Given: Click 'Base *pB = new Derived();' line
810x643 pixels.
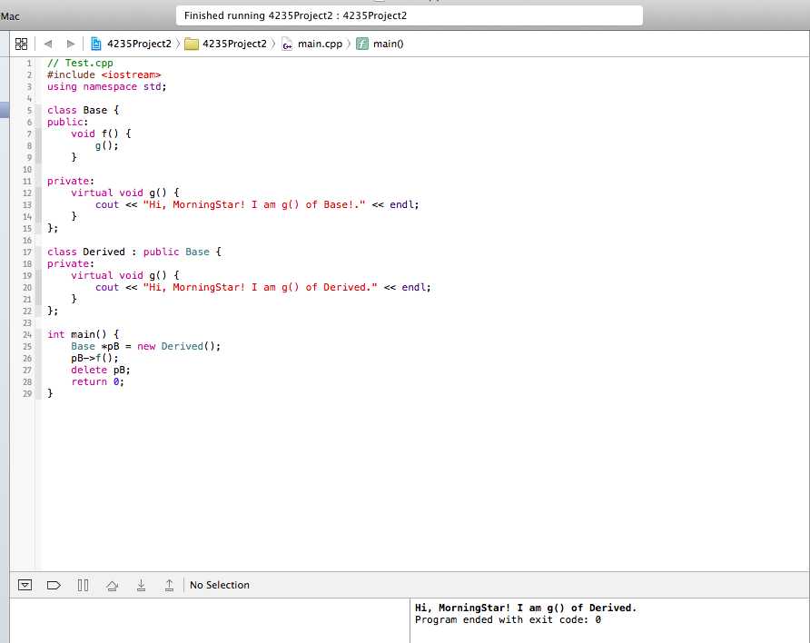Looking at the screenshot, I should coord(146,347).
